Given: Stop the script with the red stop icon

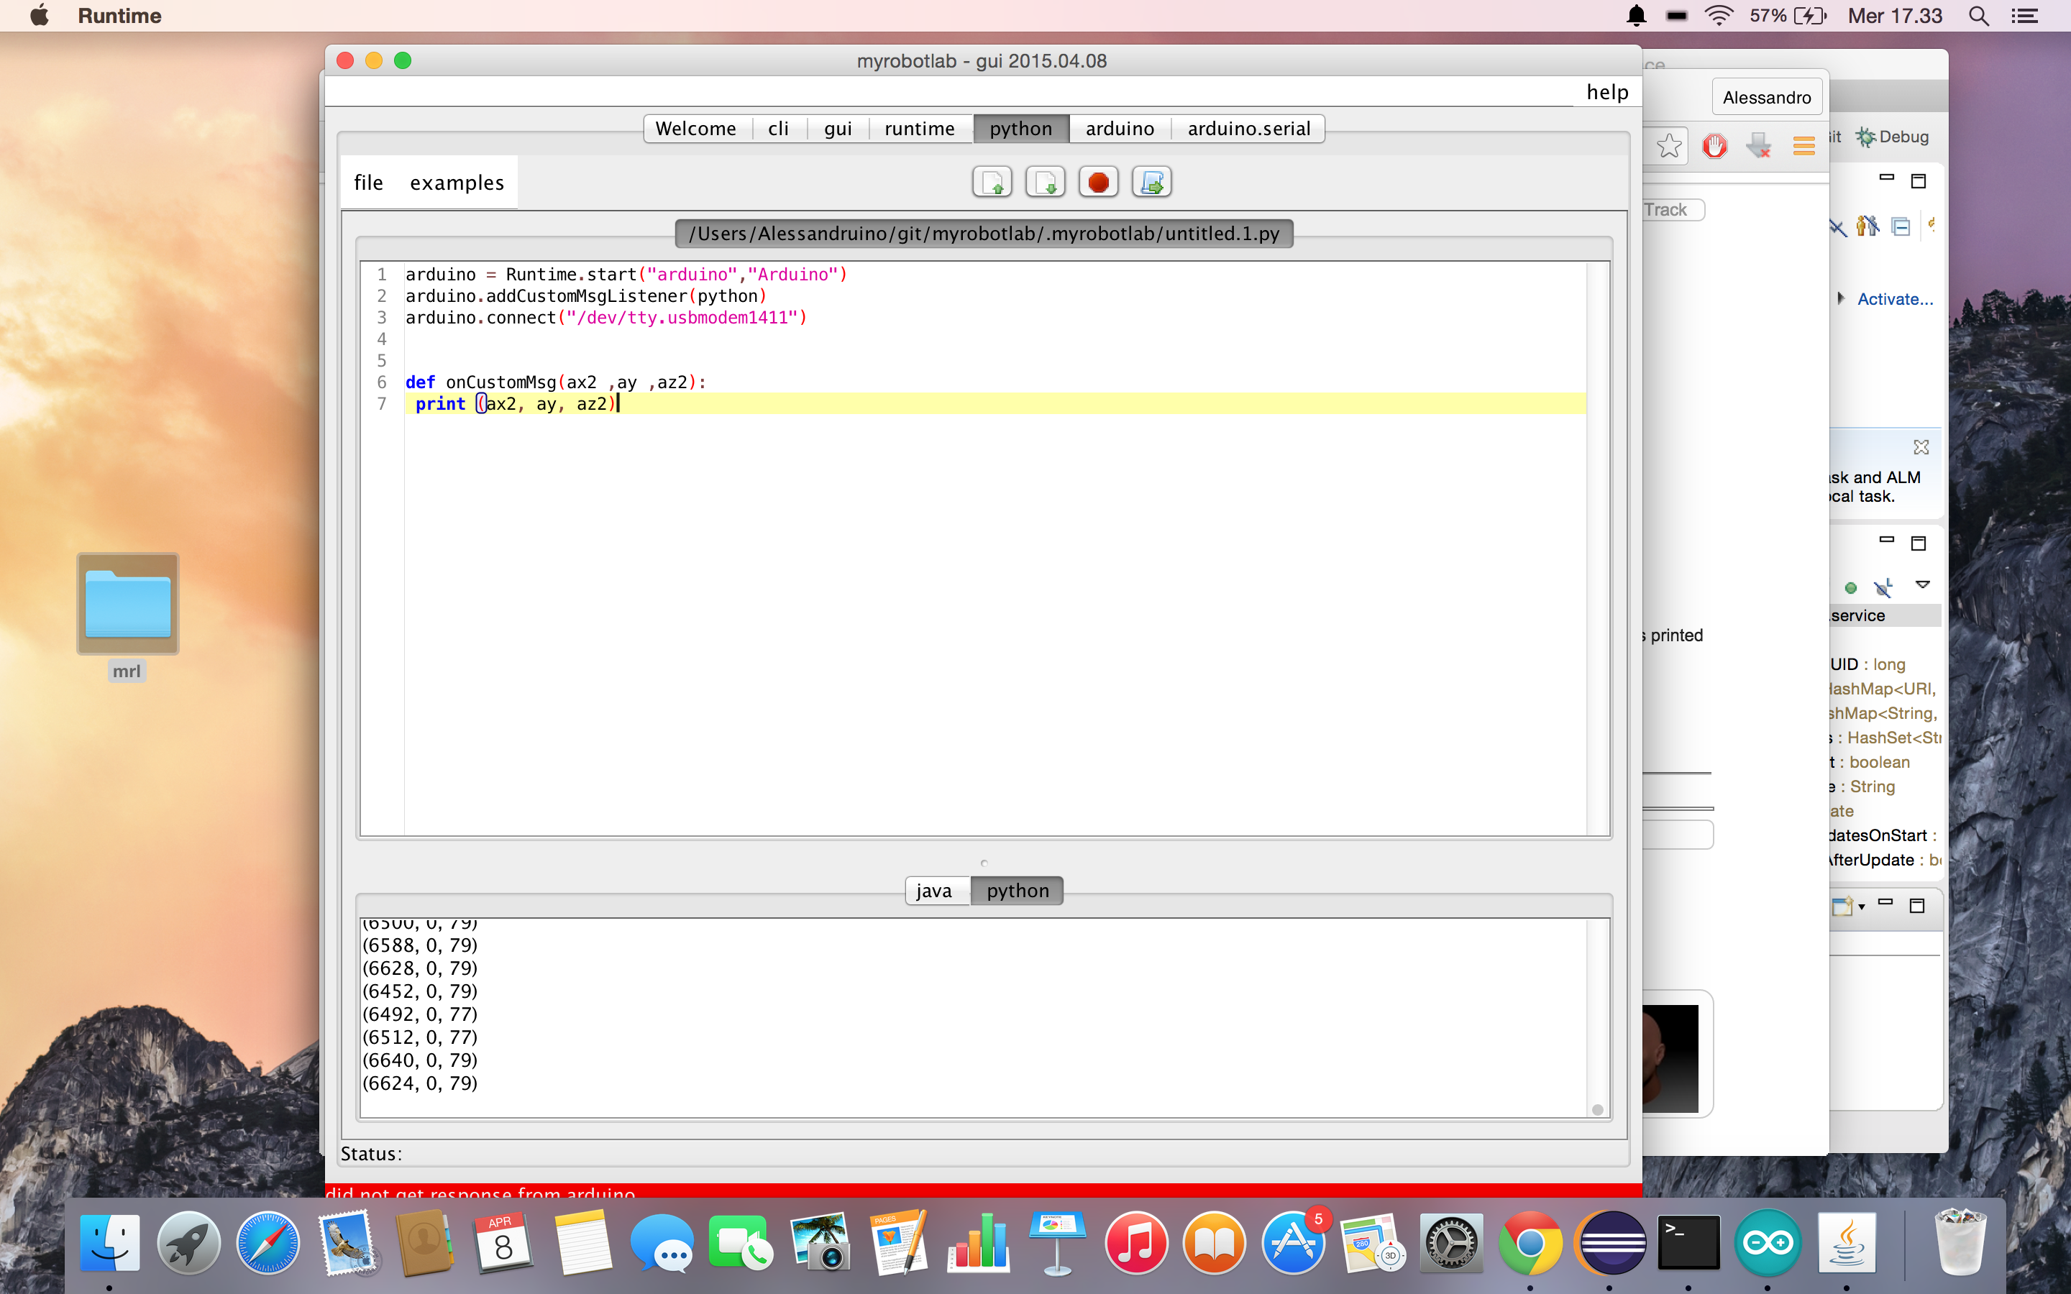Looking at the screenshot, I should point(1098,183).
